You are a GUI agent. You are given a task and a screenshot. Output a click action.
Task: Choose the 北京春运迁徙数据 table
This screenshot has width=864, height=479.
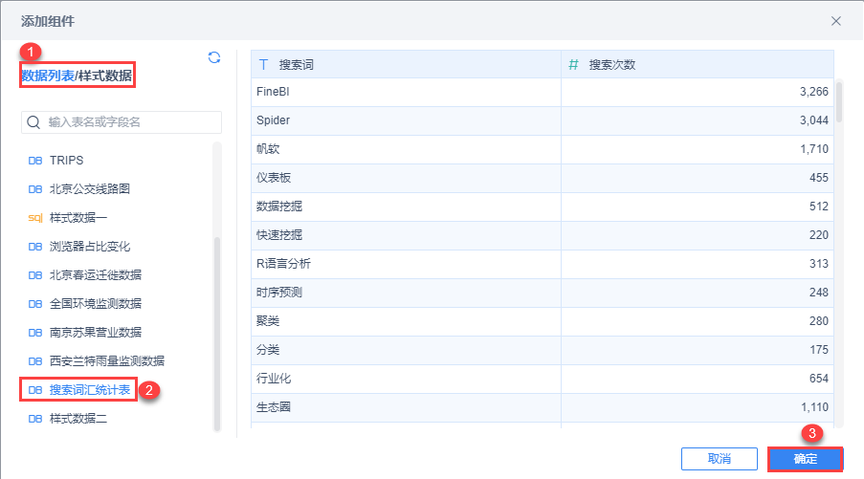point(96,275)
